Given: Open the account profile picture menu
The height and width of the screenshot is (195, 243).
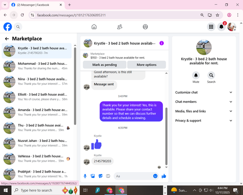Looking at the screenshot, I should pos(232,27).
